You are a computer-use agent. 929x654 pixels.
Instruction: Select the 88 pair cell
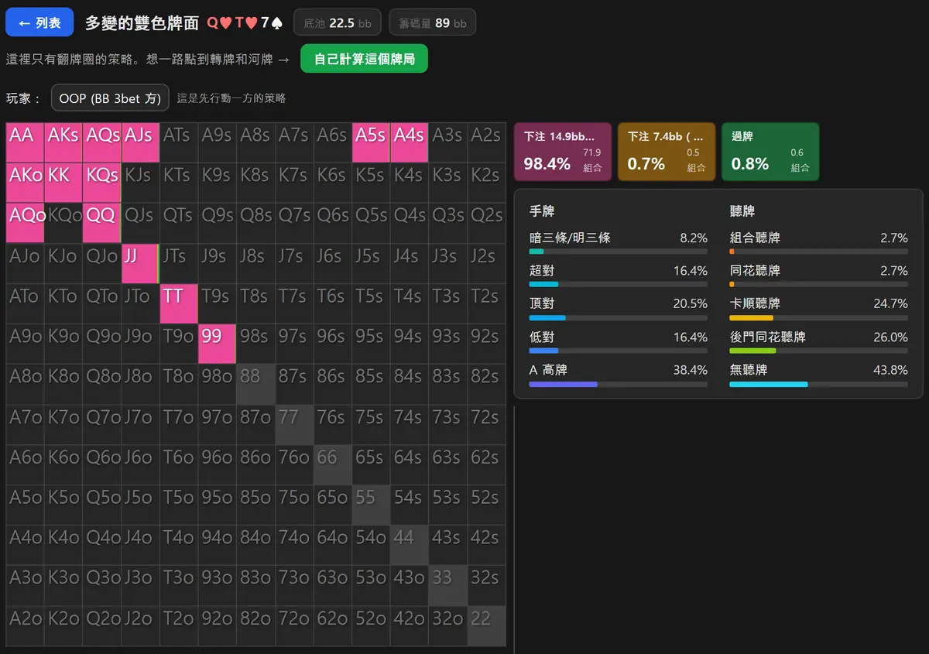pyautogui.click(x=255, y=384)
